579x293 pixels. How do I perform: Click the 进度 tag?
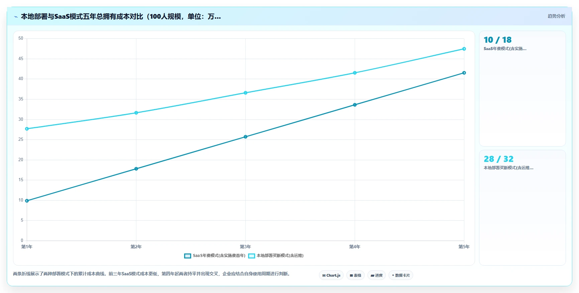(376, 275)
